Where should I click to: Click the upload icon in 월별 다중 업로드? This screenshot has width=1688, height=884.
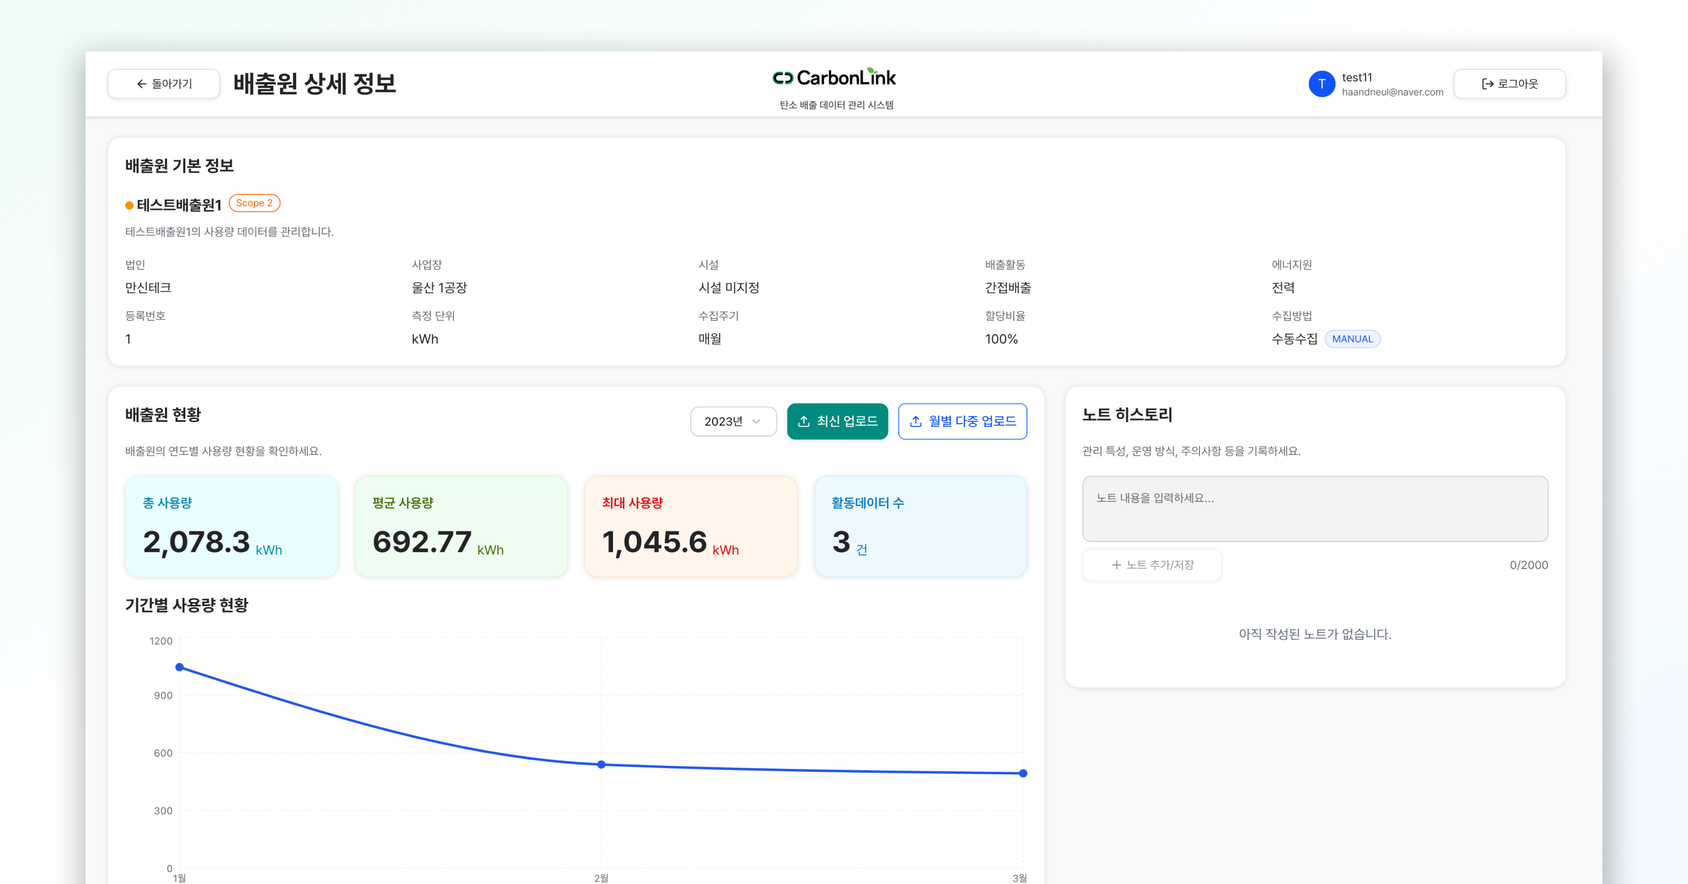(916, 422)
